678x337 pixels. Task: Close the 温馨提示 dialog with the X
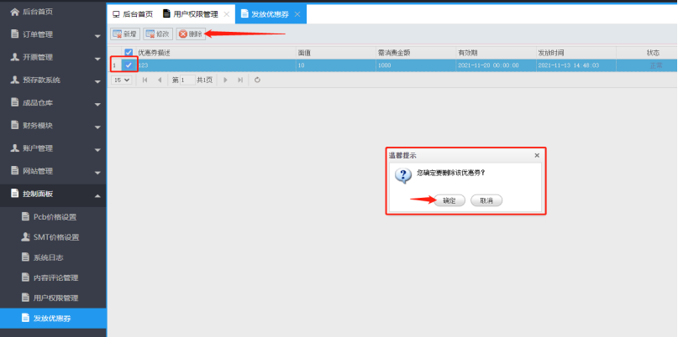(x=537, y=156)
